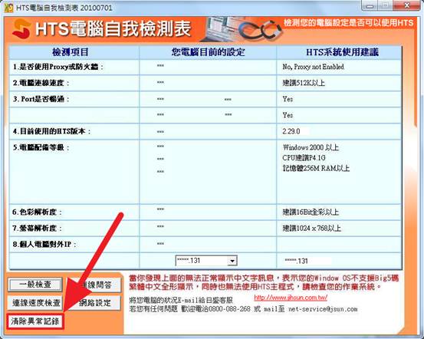424x339 pixels.
Task: Open the 網路設定 button
Action: (95, 303)
